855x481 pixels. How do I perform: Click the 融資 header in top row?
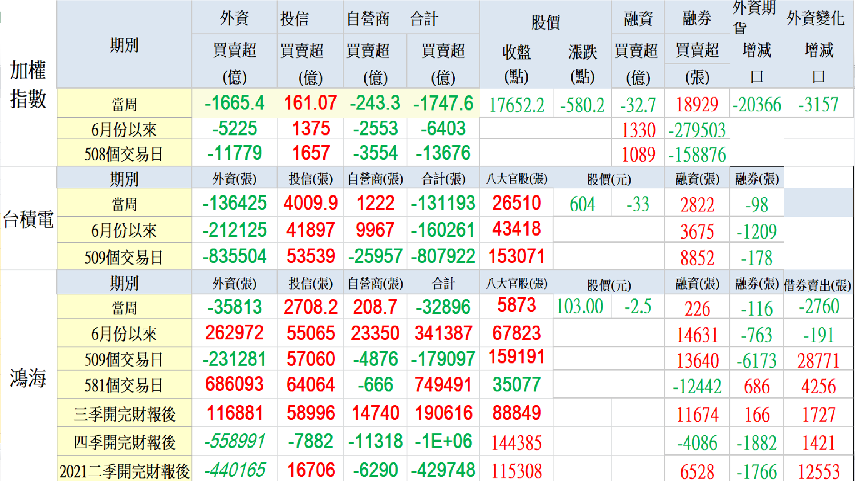click(638, 19)
